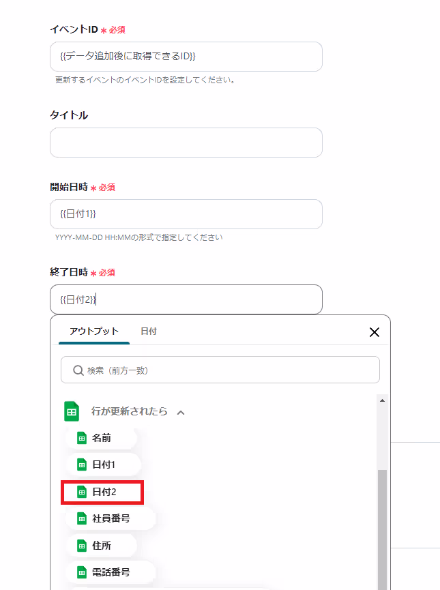The height and width of the screenshot is (590, 440).
Task: Select the 日付2 output item
Action: click(102, 492)
